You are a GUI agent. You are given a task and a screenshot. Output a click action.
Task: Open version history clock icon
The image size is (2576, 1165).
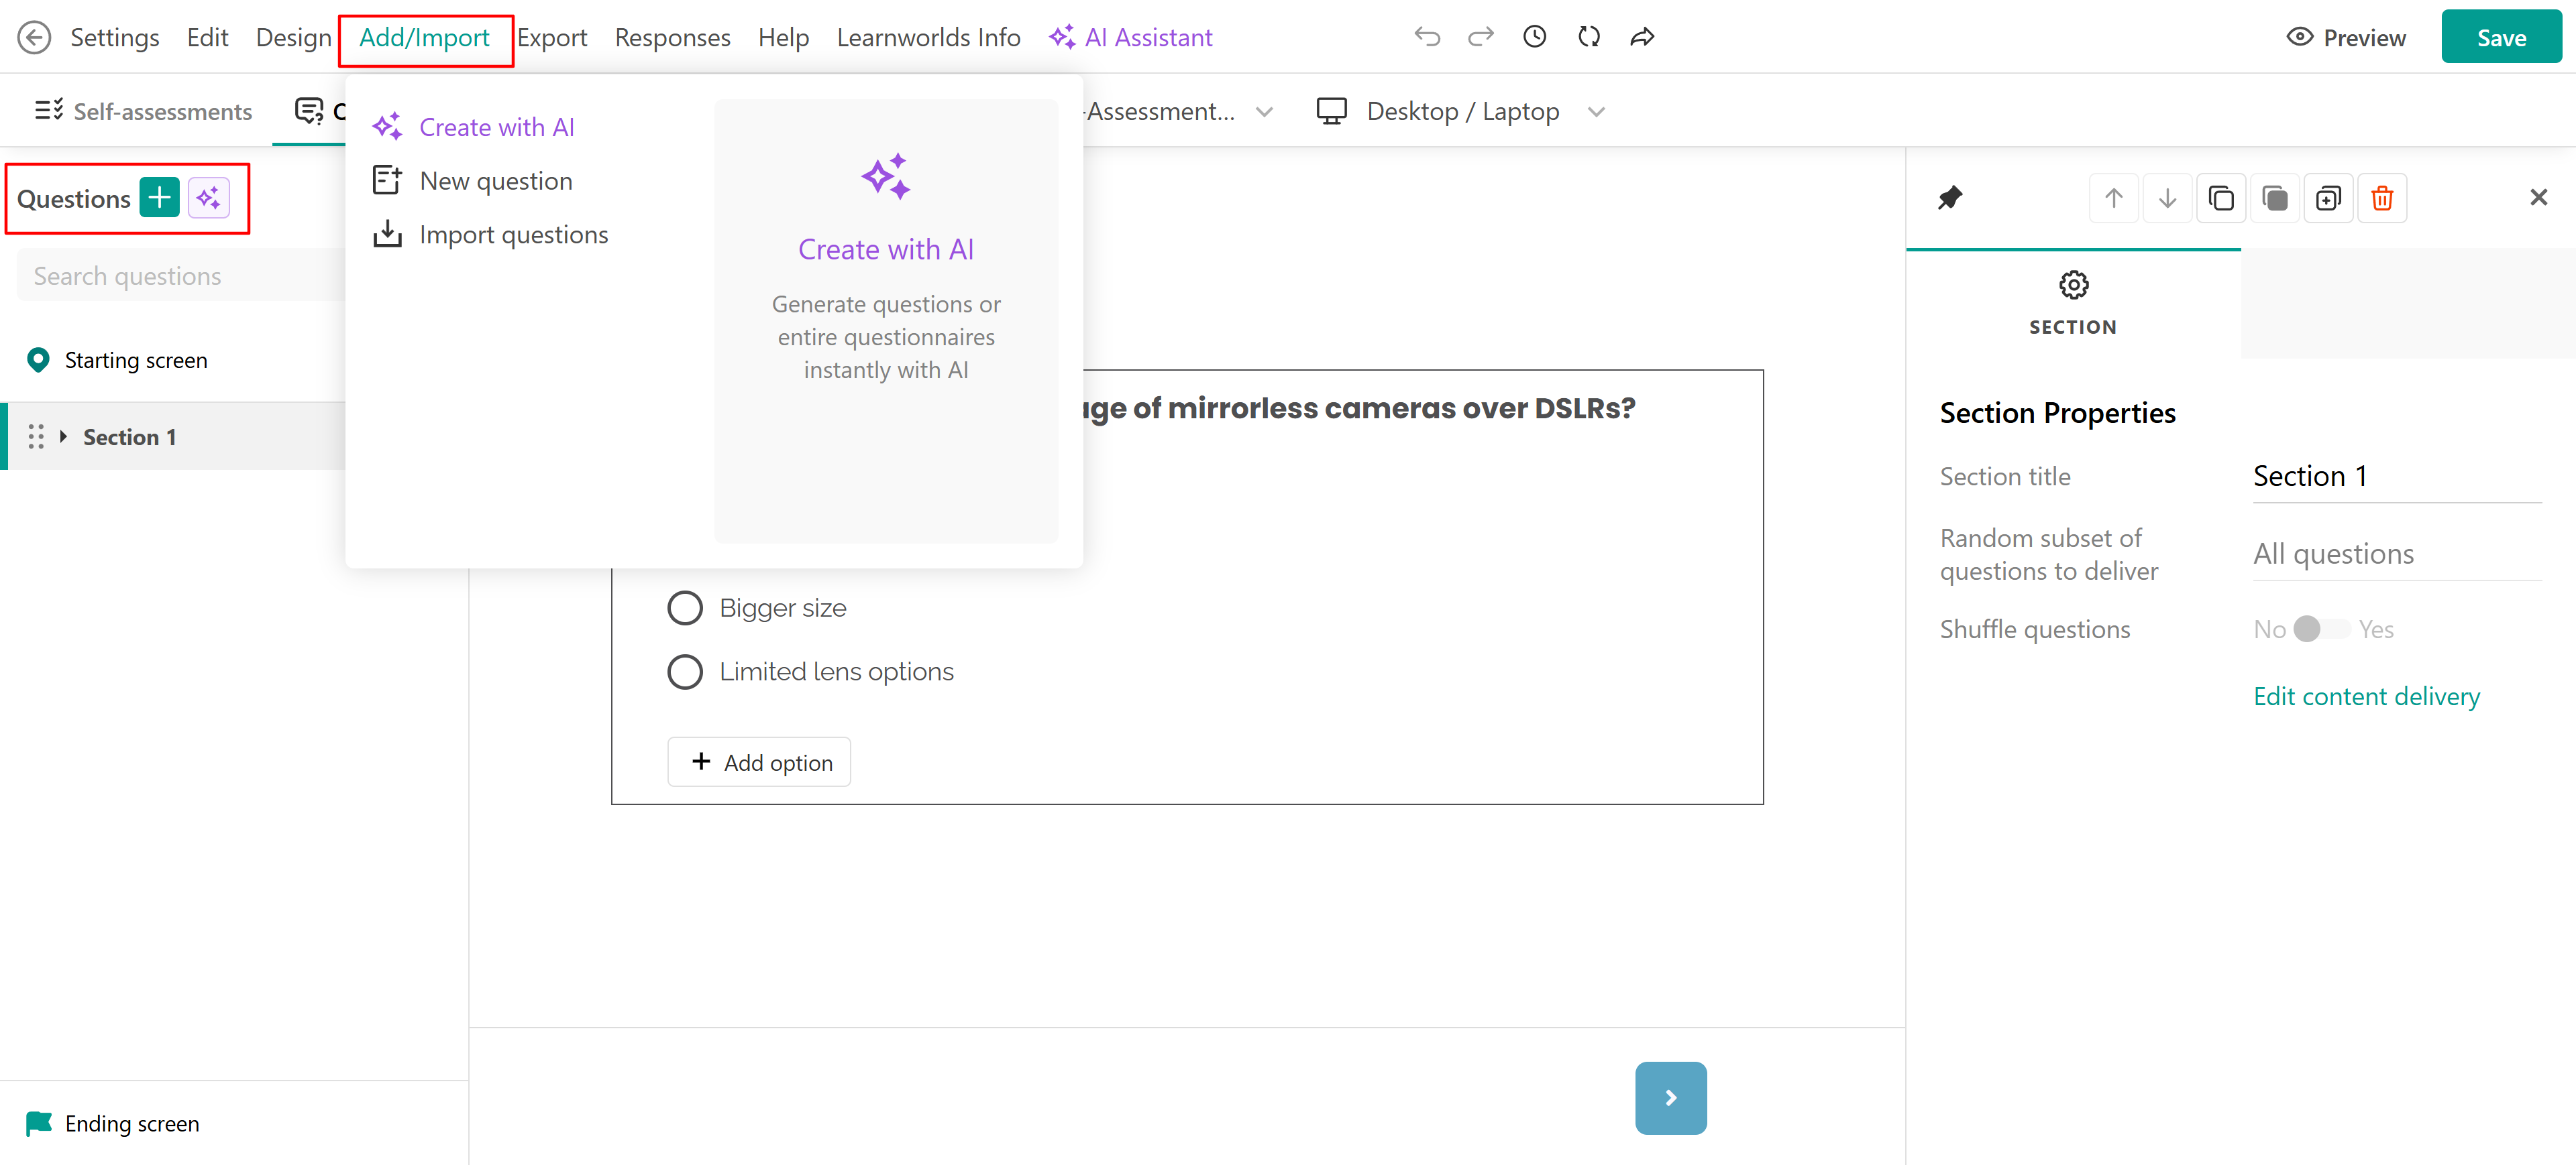pos(1534,37)
